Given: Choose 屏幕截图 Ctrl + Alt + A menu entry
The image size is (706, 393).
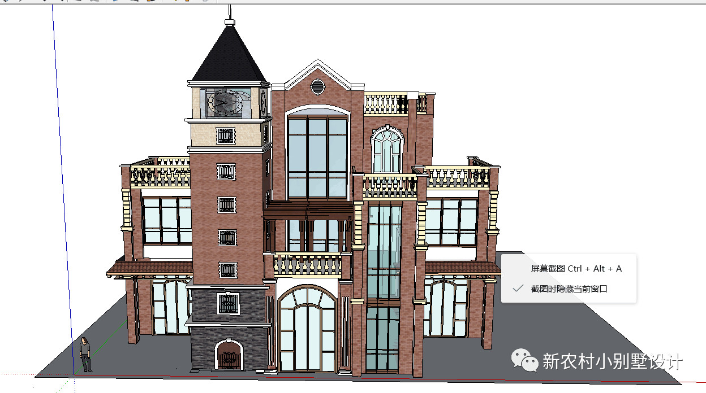Looking at the screenshot, I should [x=575, y=269].
